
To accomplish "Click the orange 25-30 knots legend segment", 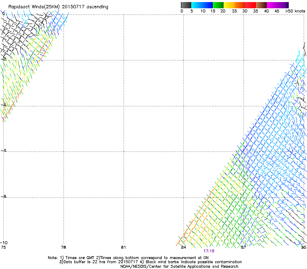I will pyautogui.click(x=240, y=5).
